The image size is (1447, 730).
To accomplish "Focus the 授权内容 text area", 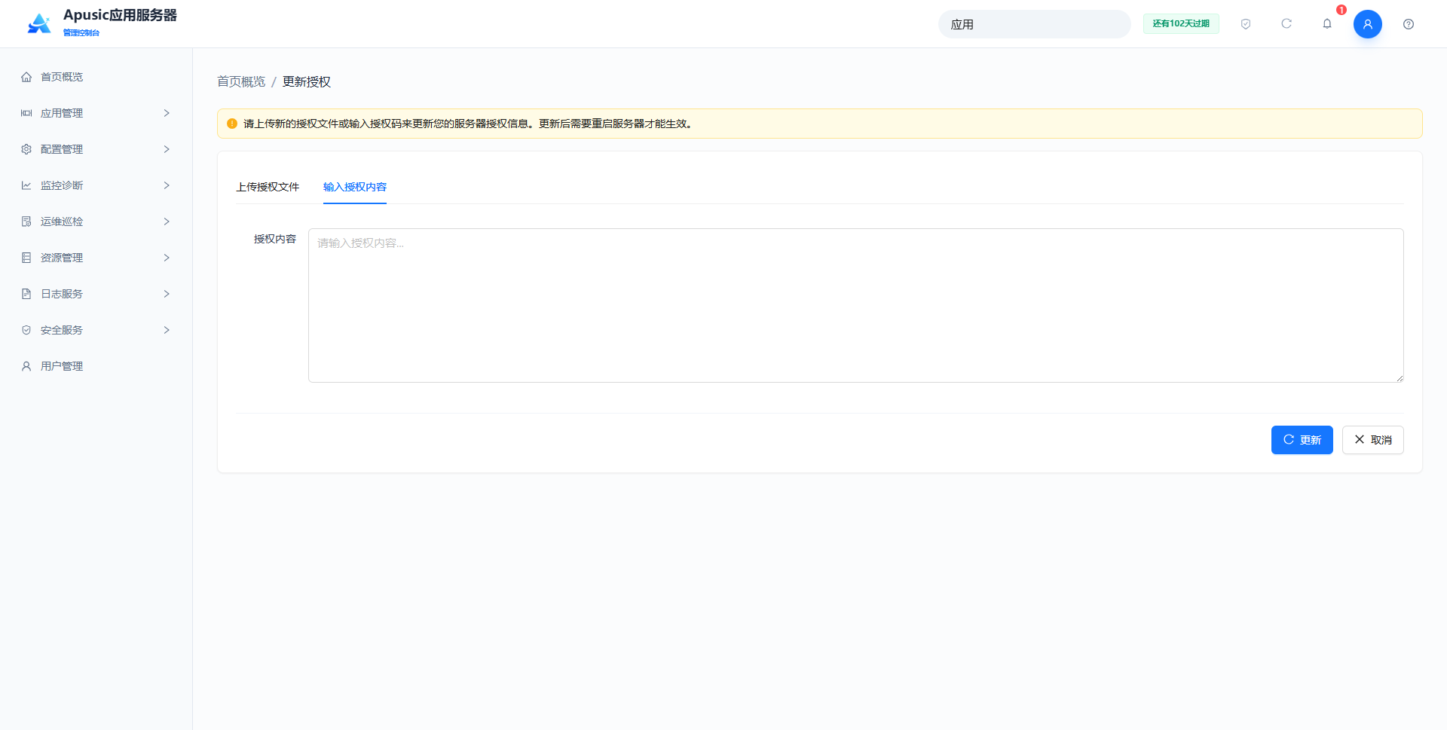I will point(856,305).
